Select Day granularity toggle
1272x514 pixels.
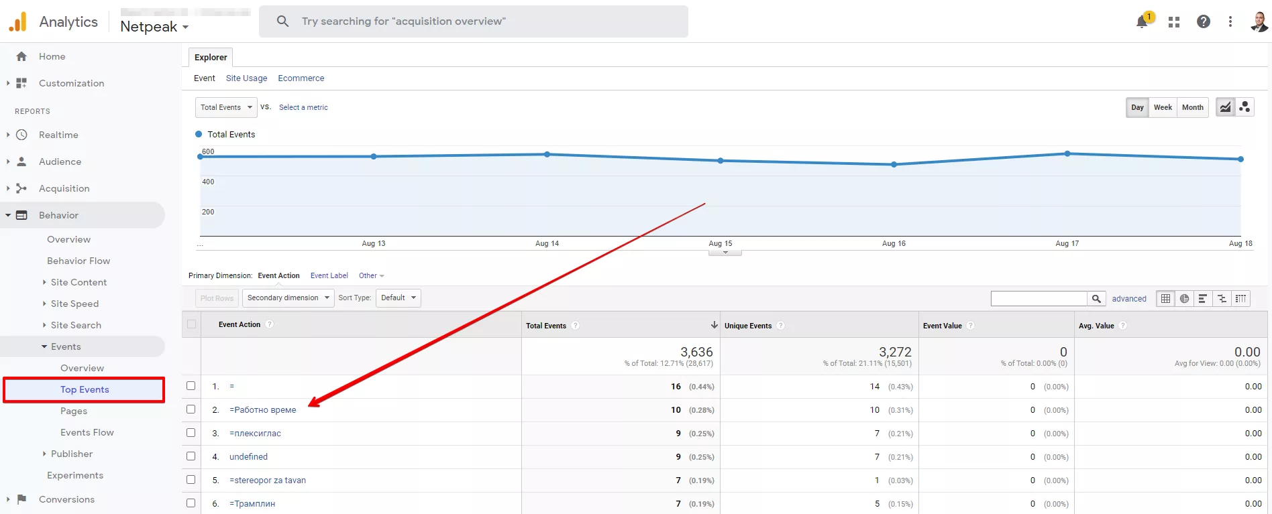click(1137, 107)
